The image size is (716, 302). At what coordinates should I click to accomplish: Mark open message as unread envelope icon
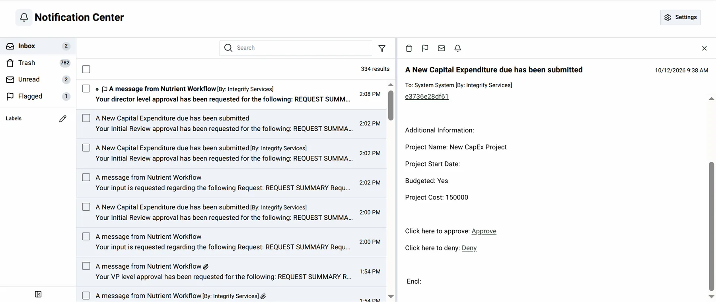(x=442, y=48)
